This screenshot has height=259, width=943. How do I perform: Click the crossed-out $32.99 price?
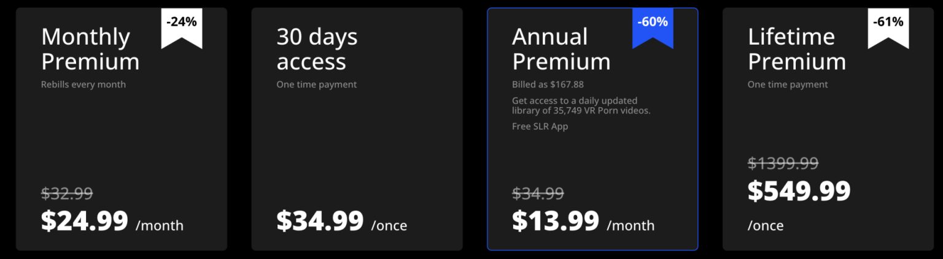(67, 193)
